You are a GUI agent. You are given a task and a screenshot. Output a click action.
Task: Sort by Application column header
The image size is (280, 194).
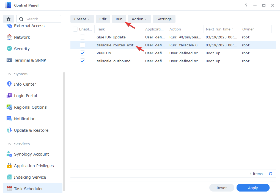[x=155, y=29]
